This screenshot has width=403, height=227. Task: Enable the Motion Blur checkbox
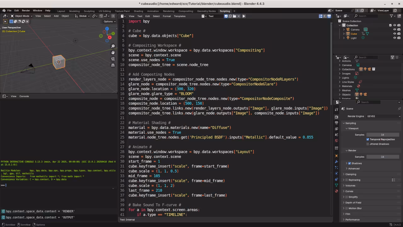pyautogui.click(x=347, y=208)
